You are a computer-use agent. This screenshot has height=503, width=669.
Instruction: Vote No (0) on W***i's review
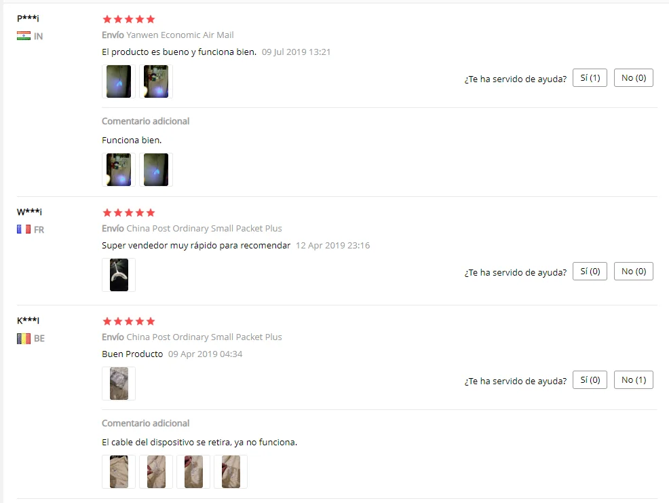click(x=634, y=271)
